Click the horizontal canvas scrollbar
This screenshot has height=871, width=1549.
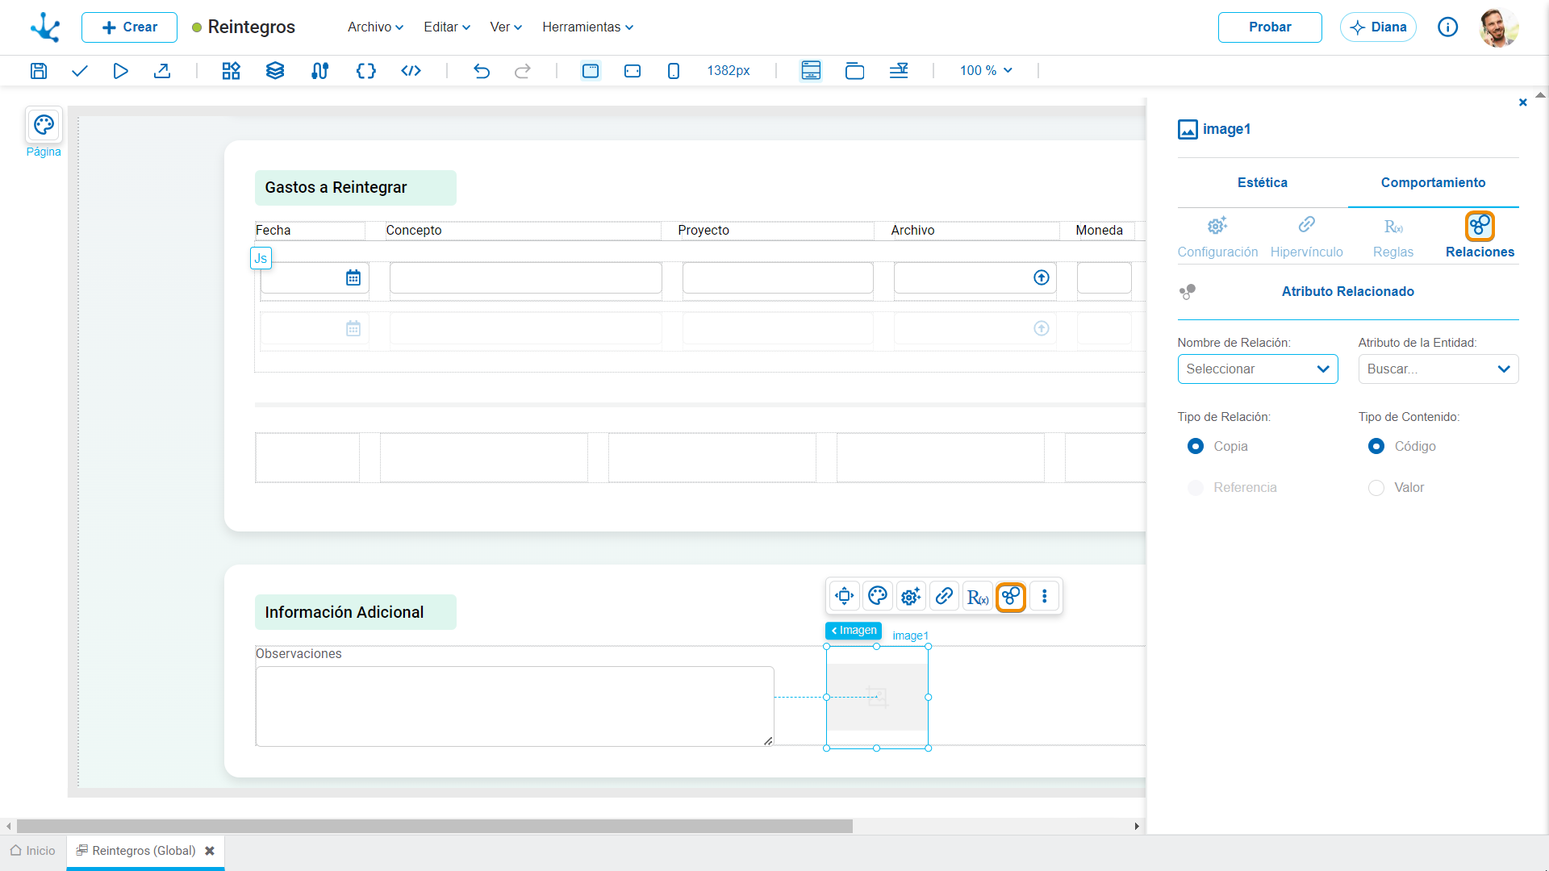click(435, 827)
